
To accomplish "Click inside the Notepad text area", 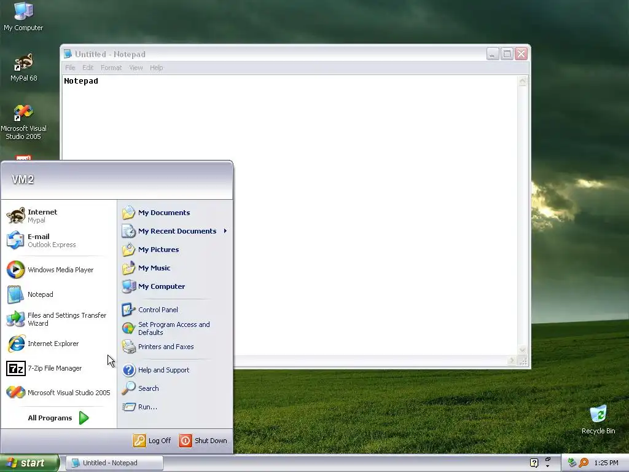I will tap(290, 215).
